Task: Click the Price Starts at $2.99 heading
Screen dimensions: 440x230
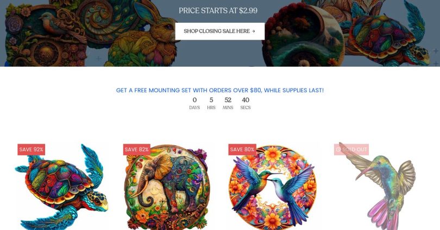Action: tap(218, 11)
